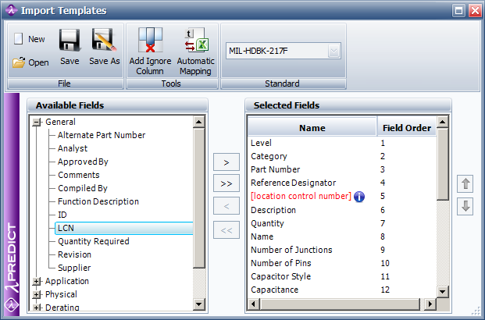485x320 pixels.
Task: Open the MIL-HDBK-217F standard dropdown
Action: [333, 52]
